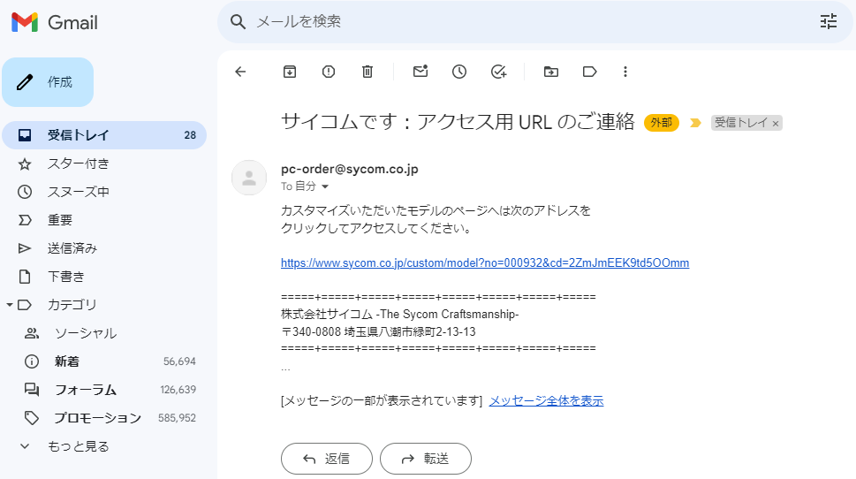Click the search magnifier icon
856x479 pixels.
tap(238, 22)
